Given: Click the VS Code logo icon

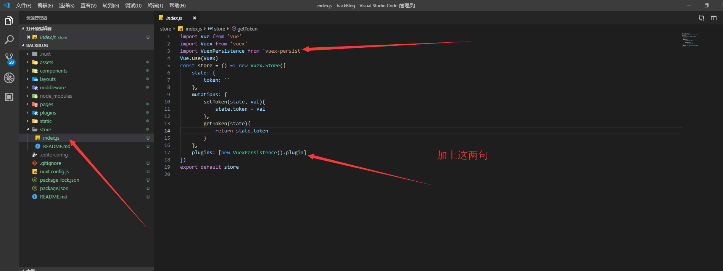Looking at the screenshot, I should tap(6, 5).
